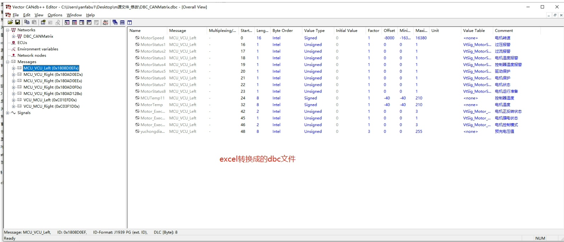564x242 pixels.
Task: Click the Copy toolbar icon
Action: click(27, 22)
